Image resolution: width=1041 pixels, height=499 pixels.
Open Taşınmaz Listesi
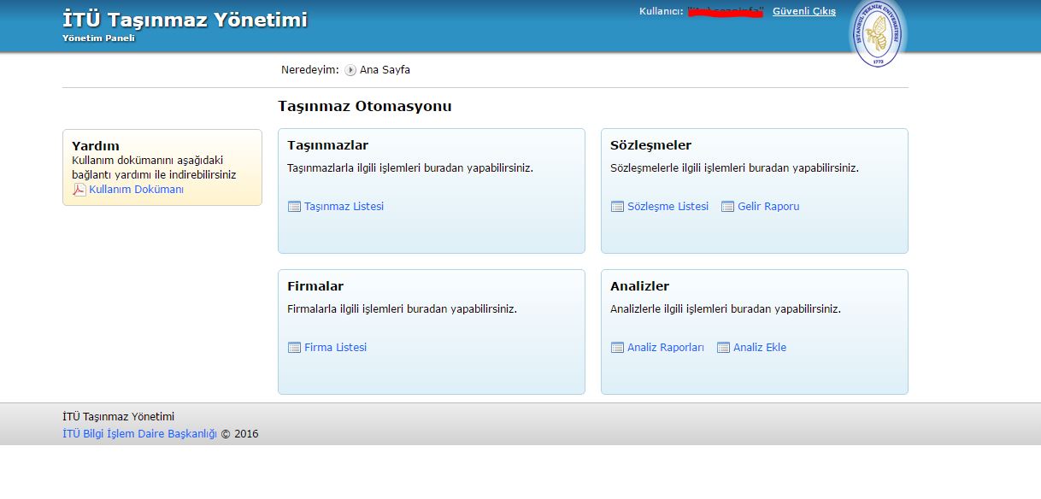(344, 207)
